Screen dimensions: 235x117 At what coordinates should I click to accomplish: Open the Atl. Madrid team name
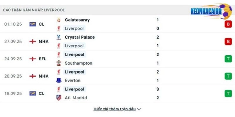click(x=76, y=98)
